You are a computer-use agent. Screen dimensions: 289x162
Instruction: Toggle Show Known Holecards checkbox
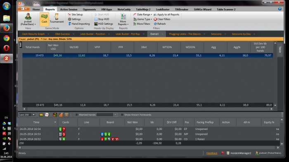point(122,115)
